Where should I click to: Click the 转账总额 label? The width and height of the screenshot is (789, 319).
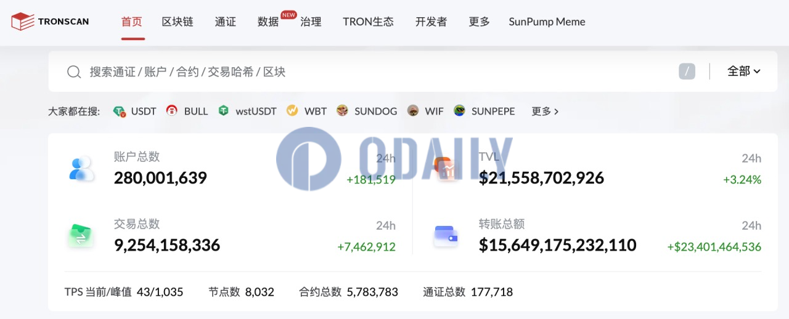click(x=502, y=224)
